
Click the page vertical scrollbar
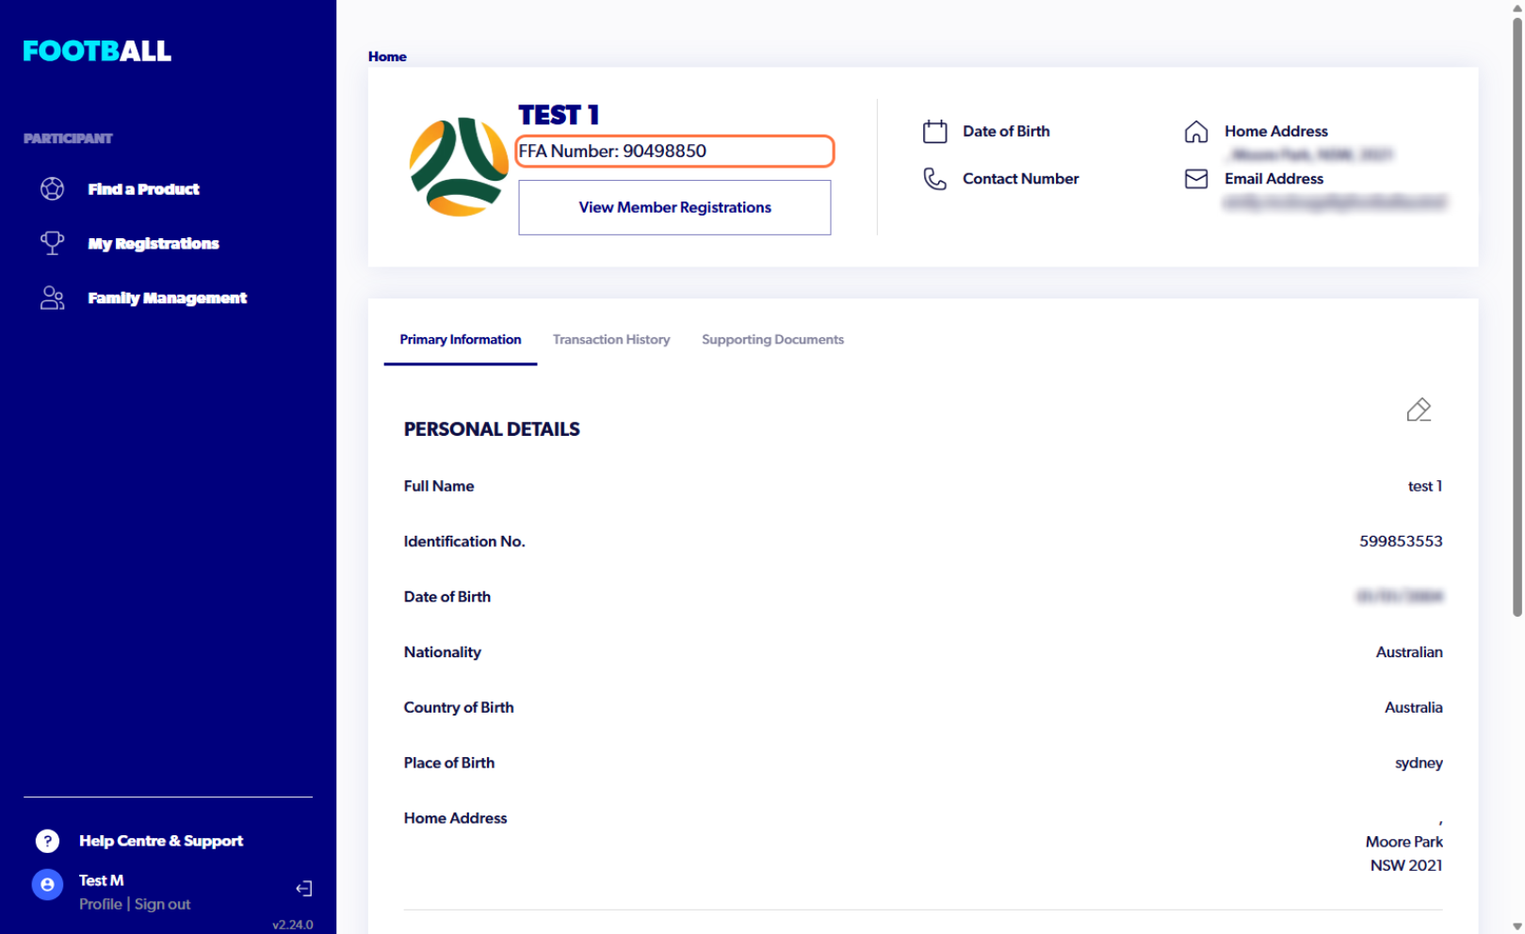(1517, 315)
